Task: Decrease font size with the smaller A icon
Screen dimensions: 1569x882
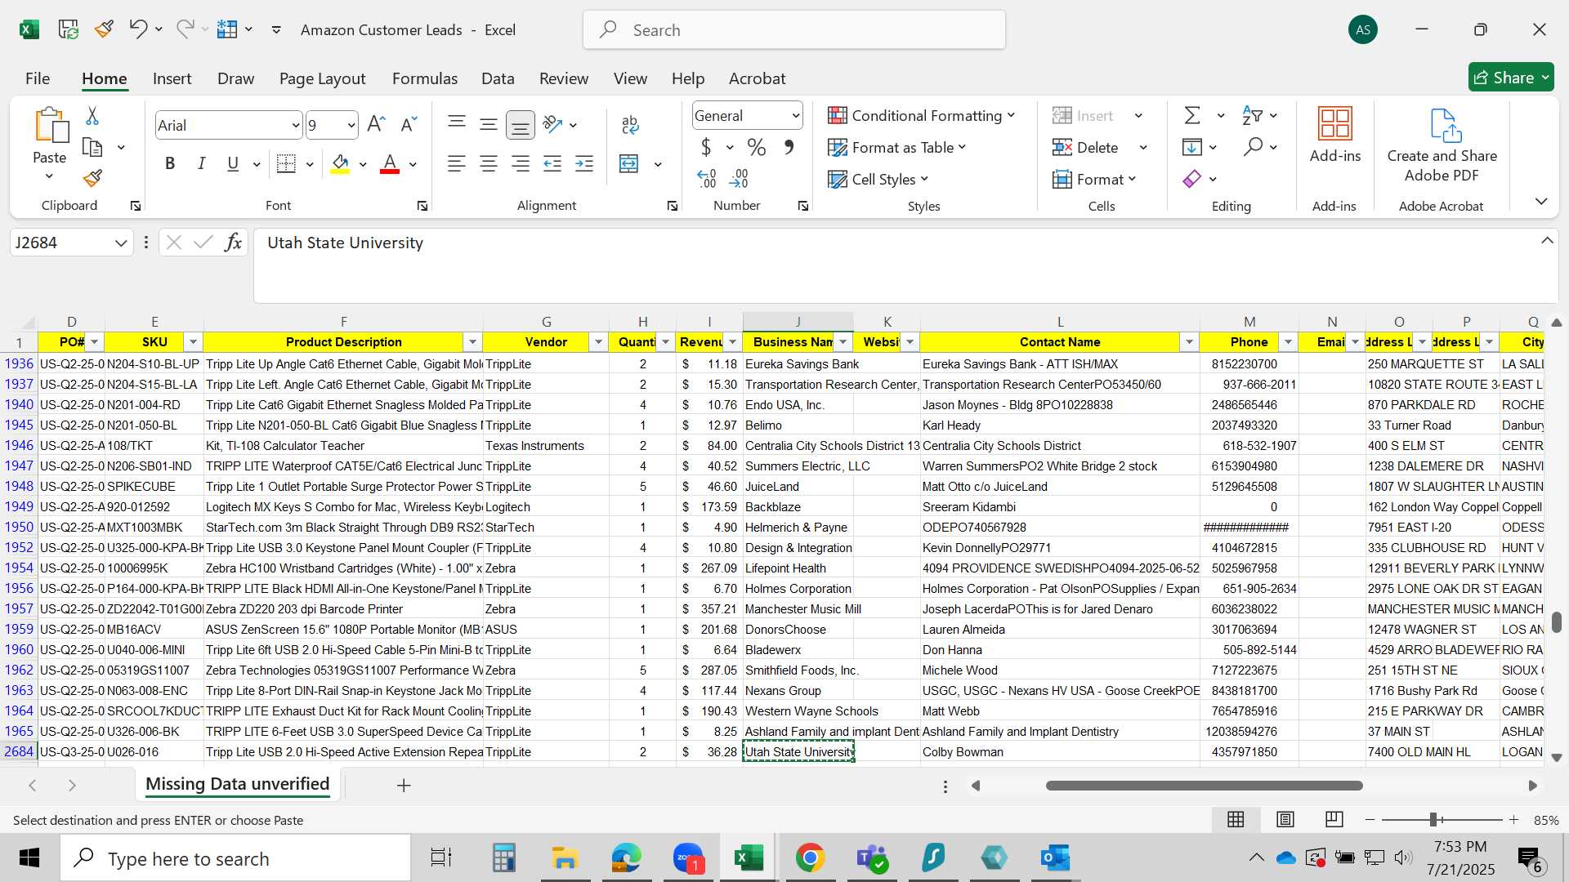Action: click(x=409, y=124)
